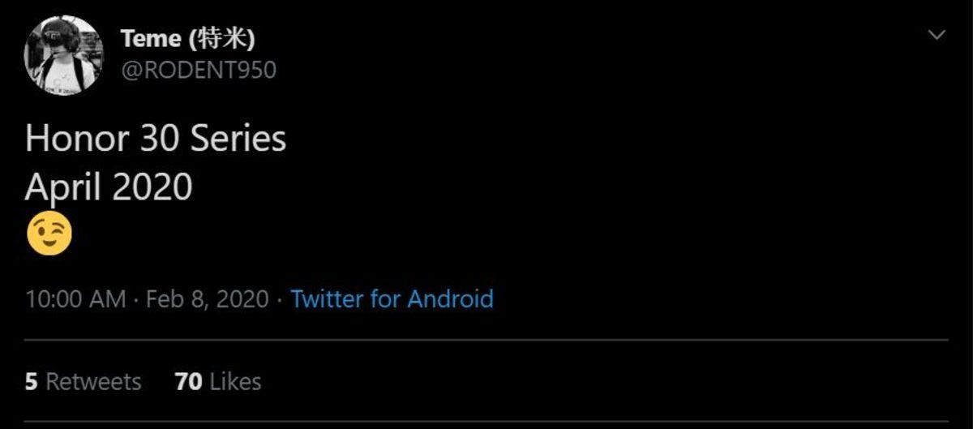Click the word Retweets
973x429 pixels.
[x=93, y=381]
